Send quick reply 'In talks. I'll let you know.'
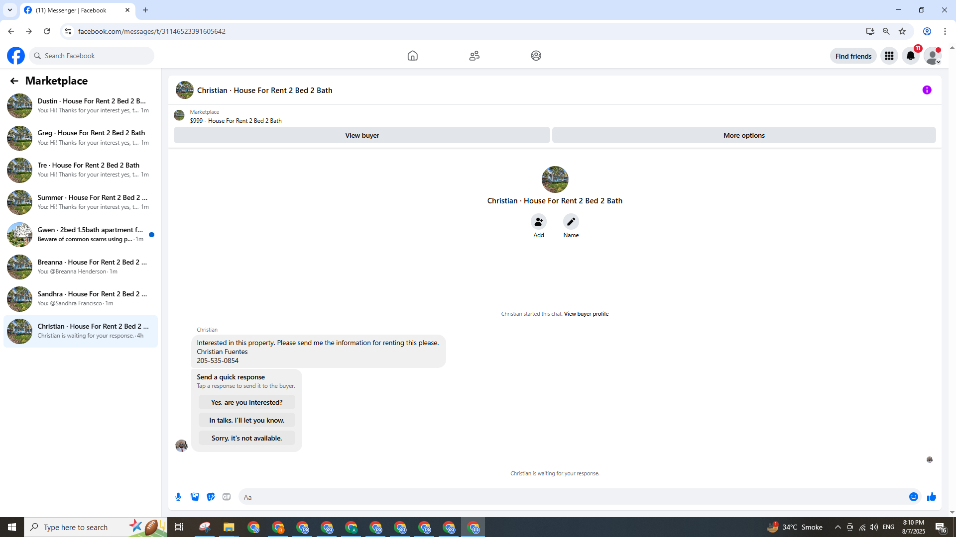Image resolution: width=956 pixels, height=537 pixels. point(246,420)
